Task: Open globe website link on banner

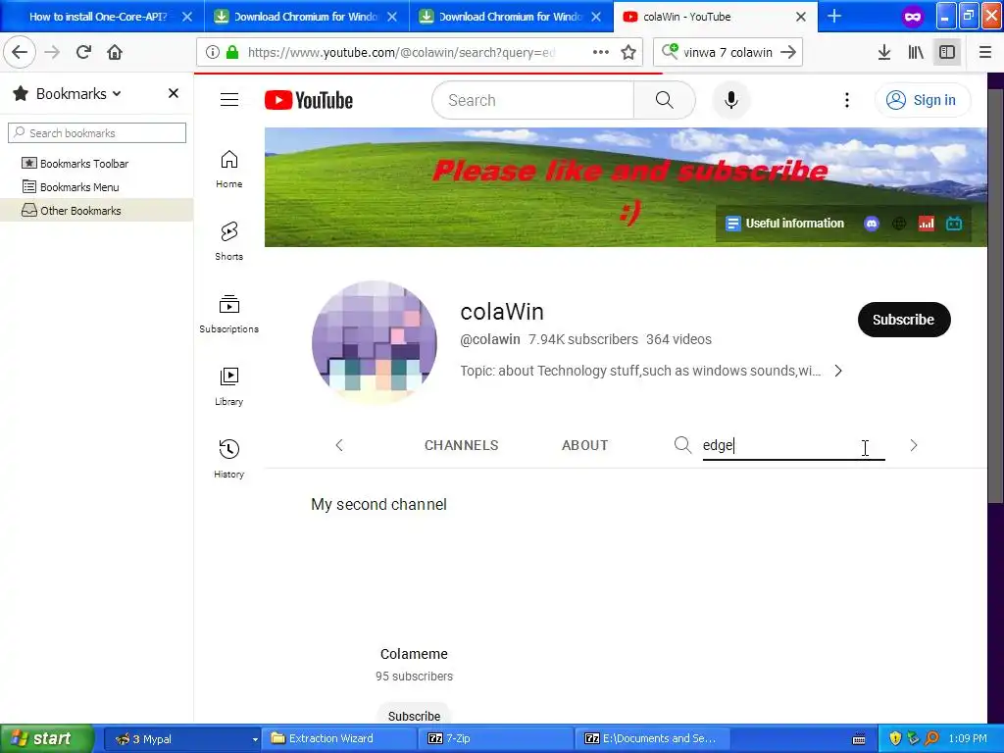Action: point(899,224)
